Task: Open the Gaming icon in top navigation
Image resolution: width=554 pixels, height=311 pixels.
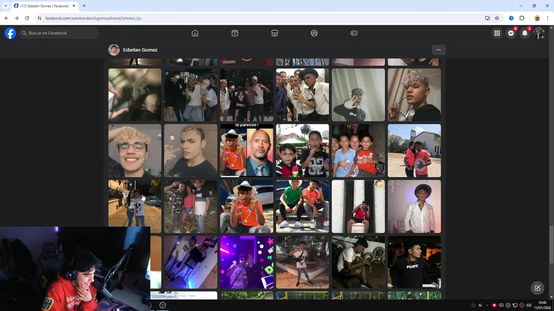Action: [354, 33]
